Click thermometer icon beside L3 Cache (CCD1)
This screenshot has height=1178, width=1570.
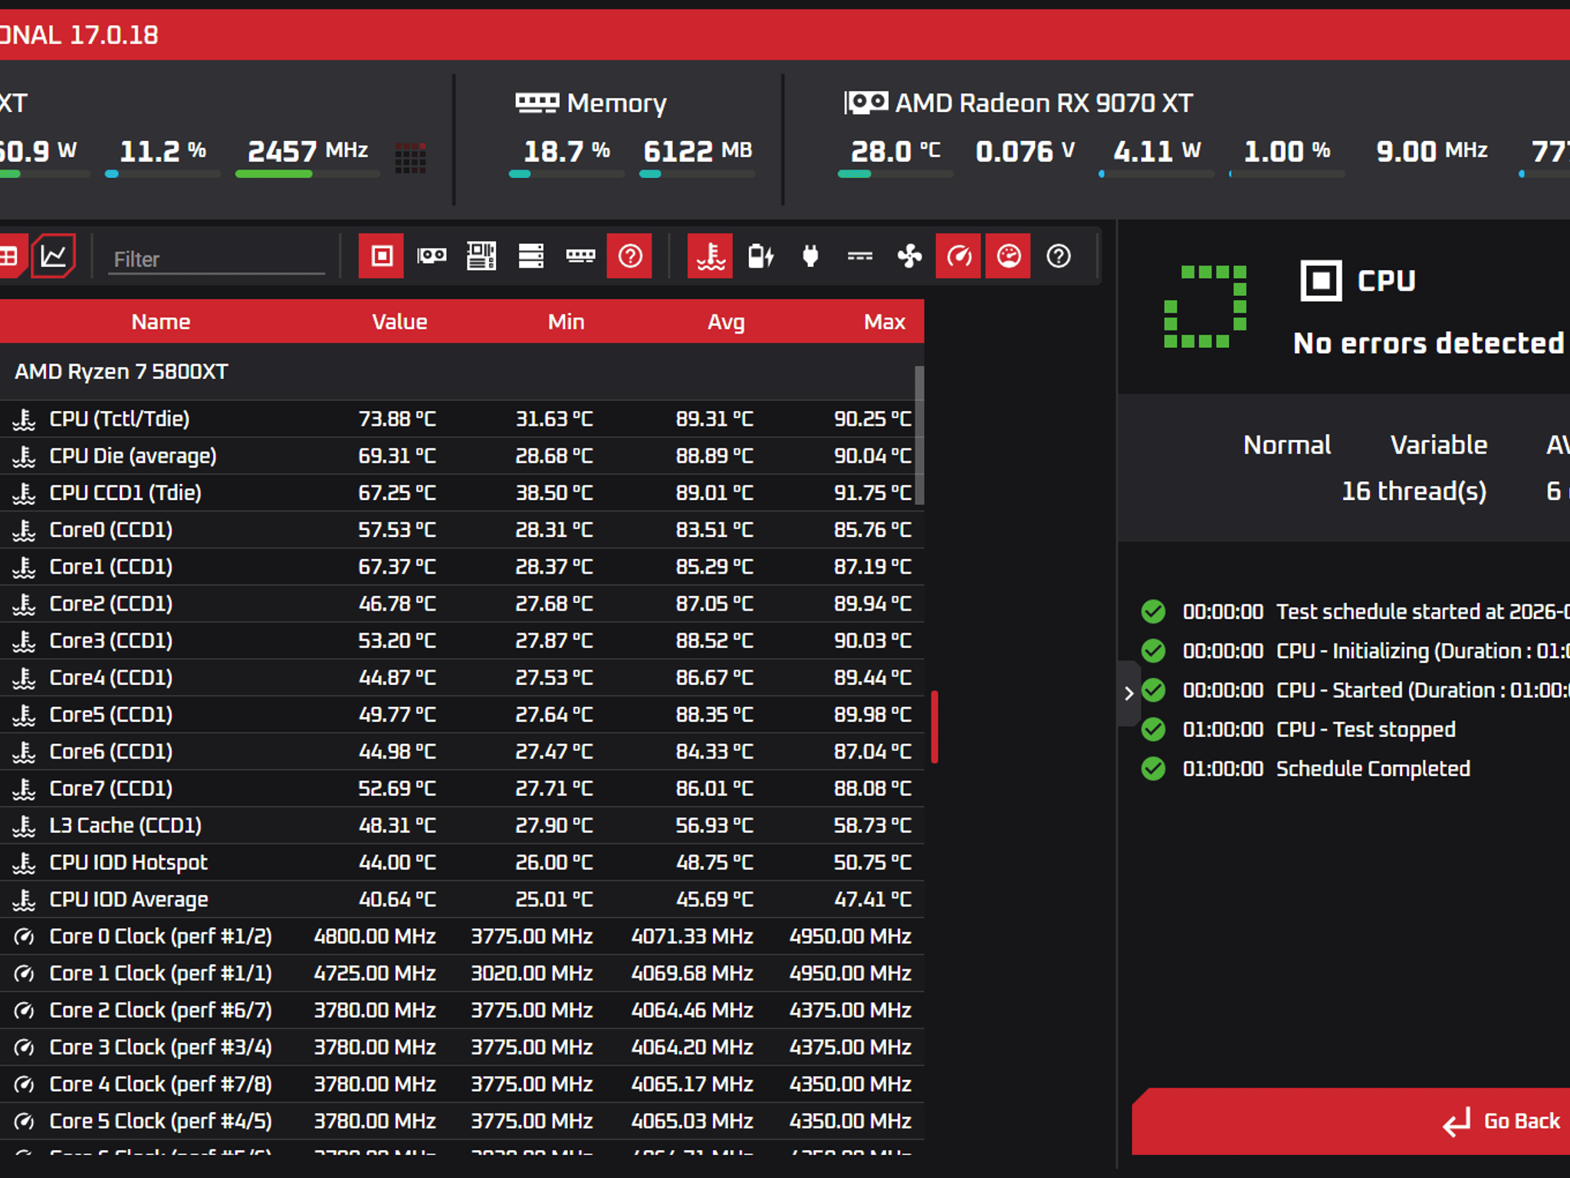pos(25,825)
